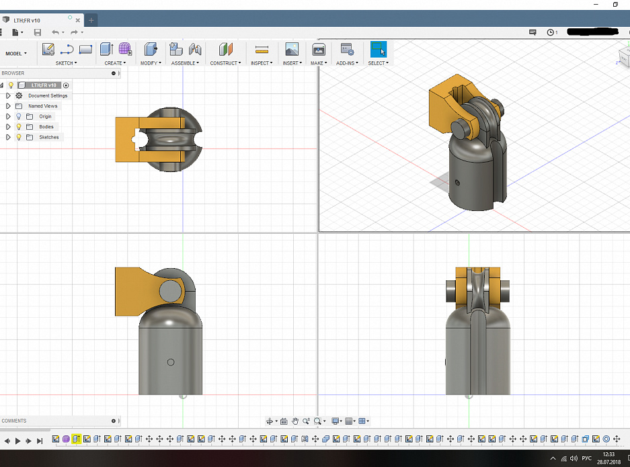Click the new tab plus button
Screen dimensions: 630x467
click(91, 20)
